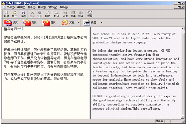186x124 pixels.
Task: Restore the inner document window
Action: [179, 7]
